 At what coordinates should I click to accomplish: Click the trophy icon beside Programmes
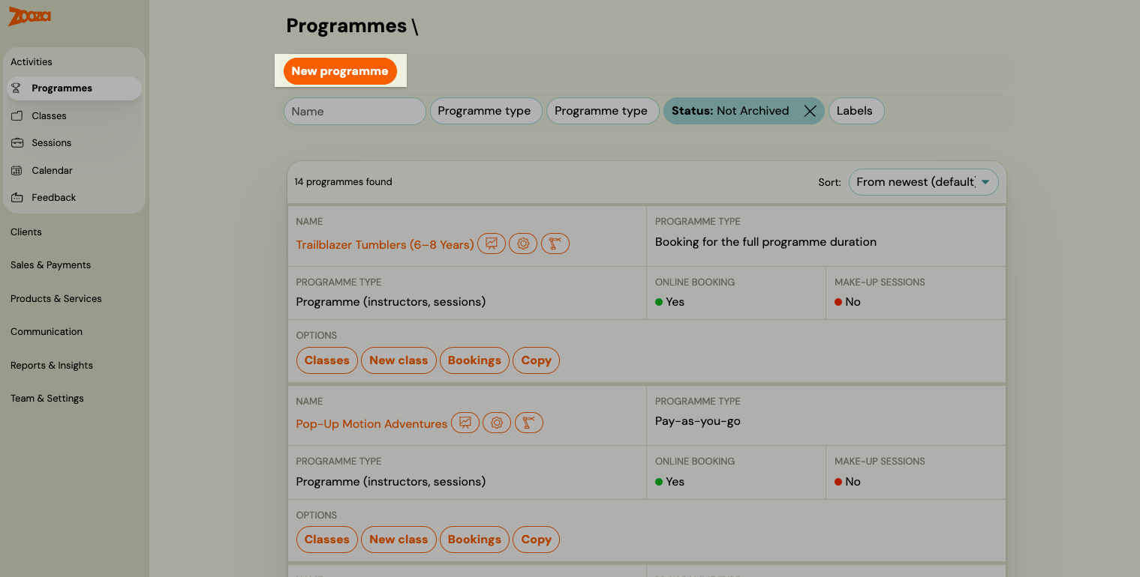tap(17, 88)
